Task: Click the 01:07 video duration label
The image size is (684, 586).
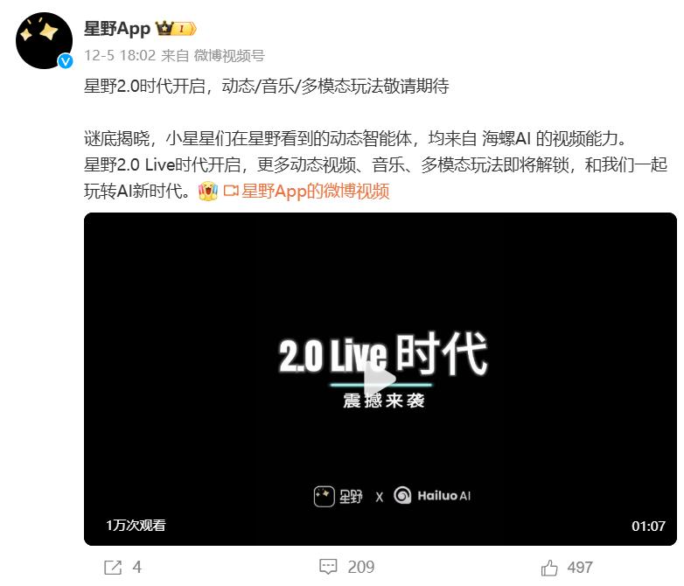Action: click(x=648, y=526)
